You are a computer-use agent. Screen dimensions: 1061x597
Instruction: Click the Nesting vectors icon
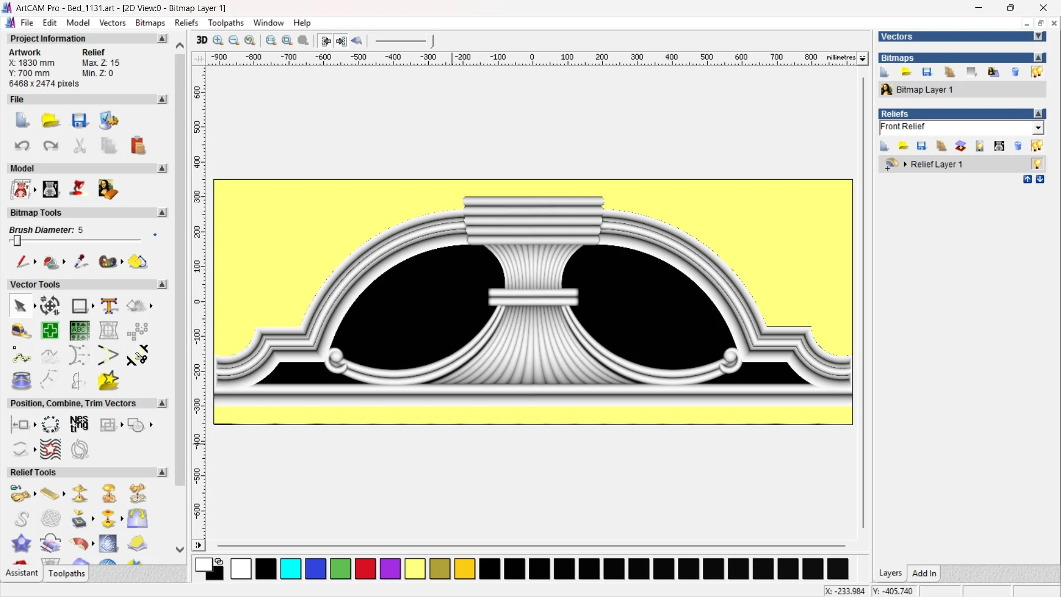coord(79,425)
